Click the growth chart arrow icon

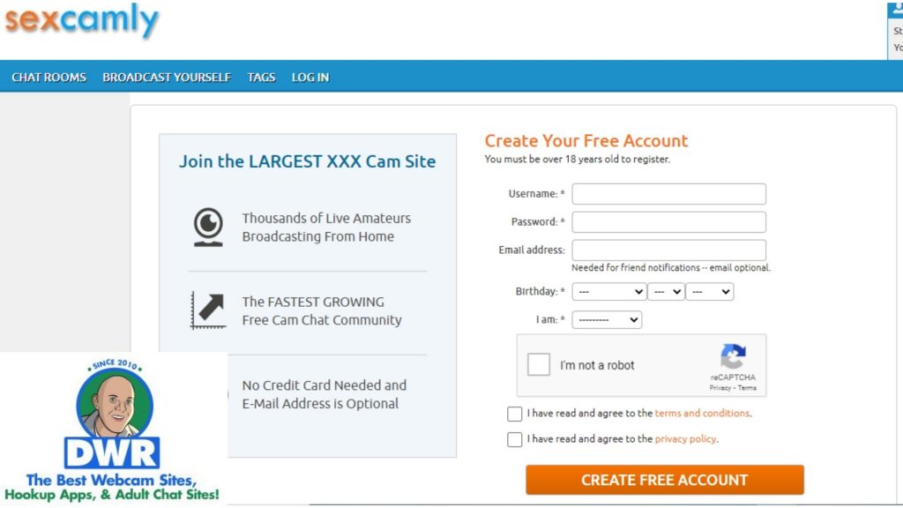(208, 310)
